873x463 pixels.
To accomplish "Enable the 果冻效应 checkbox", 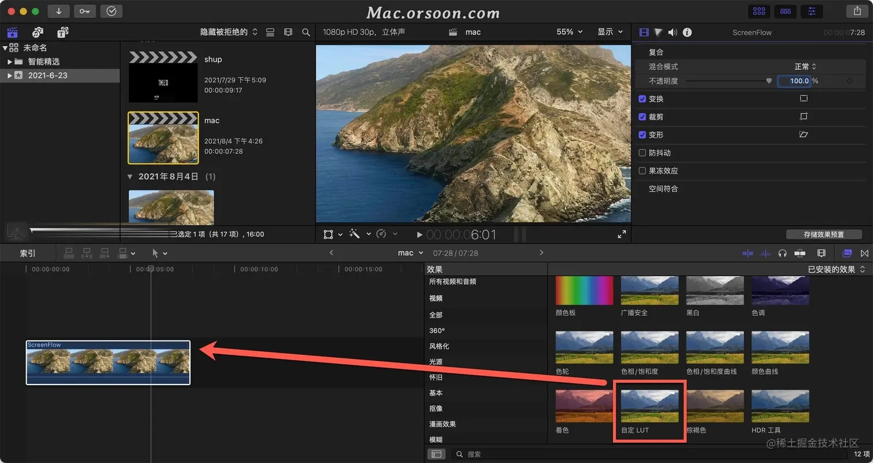I will 642,171.
